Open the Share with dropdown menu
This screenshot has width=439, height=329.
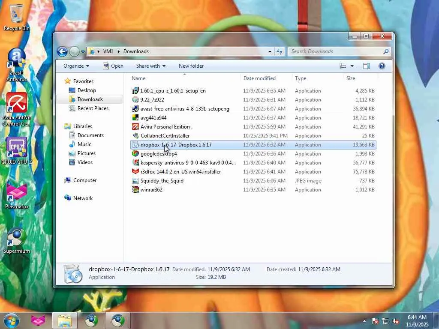pos(150,66)
